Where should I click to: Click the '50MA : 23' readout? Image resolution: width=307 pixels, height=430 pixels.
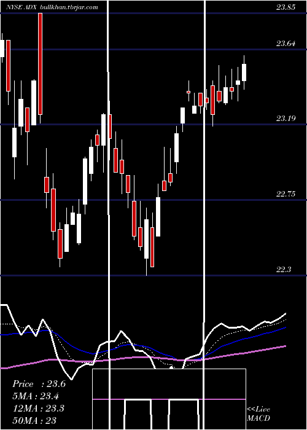(x=34, y=420)
